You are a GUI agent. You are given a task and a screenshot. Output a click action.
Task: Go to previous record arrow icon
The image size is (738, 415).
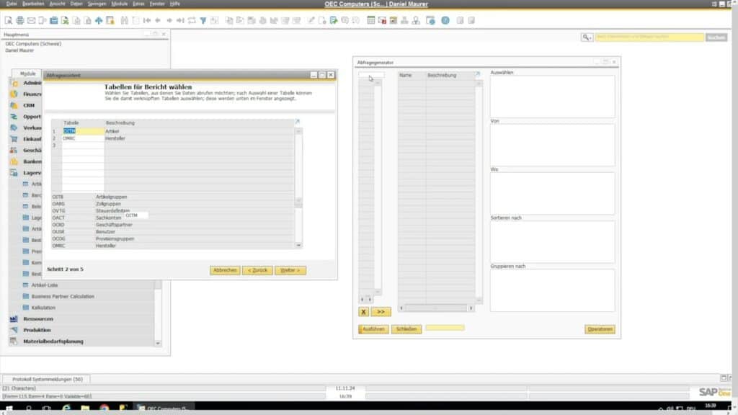pos(158,20)
